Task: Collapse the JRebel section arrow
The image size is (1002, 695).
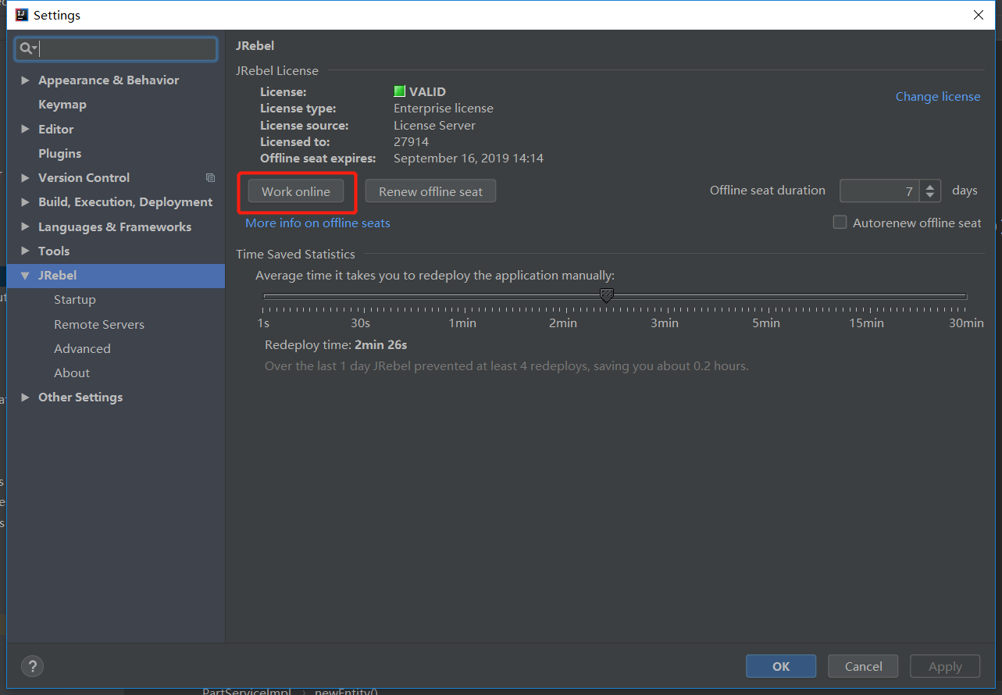Action: [x=25, y=276]
